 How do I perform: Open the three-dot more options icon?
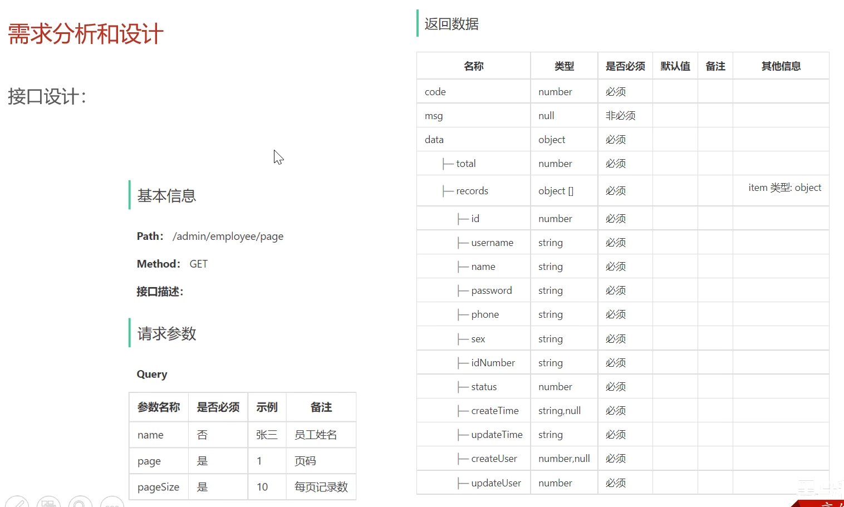(x=112, y=501)
